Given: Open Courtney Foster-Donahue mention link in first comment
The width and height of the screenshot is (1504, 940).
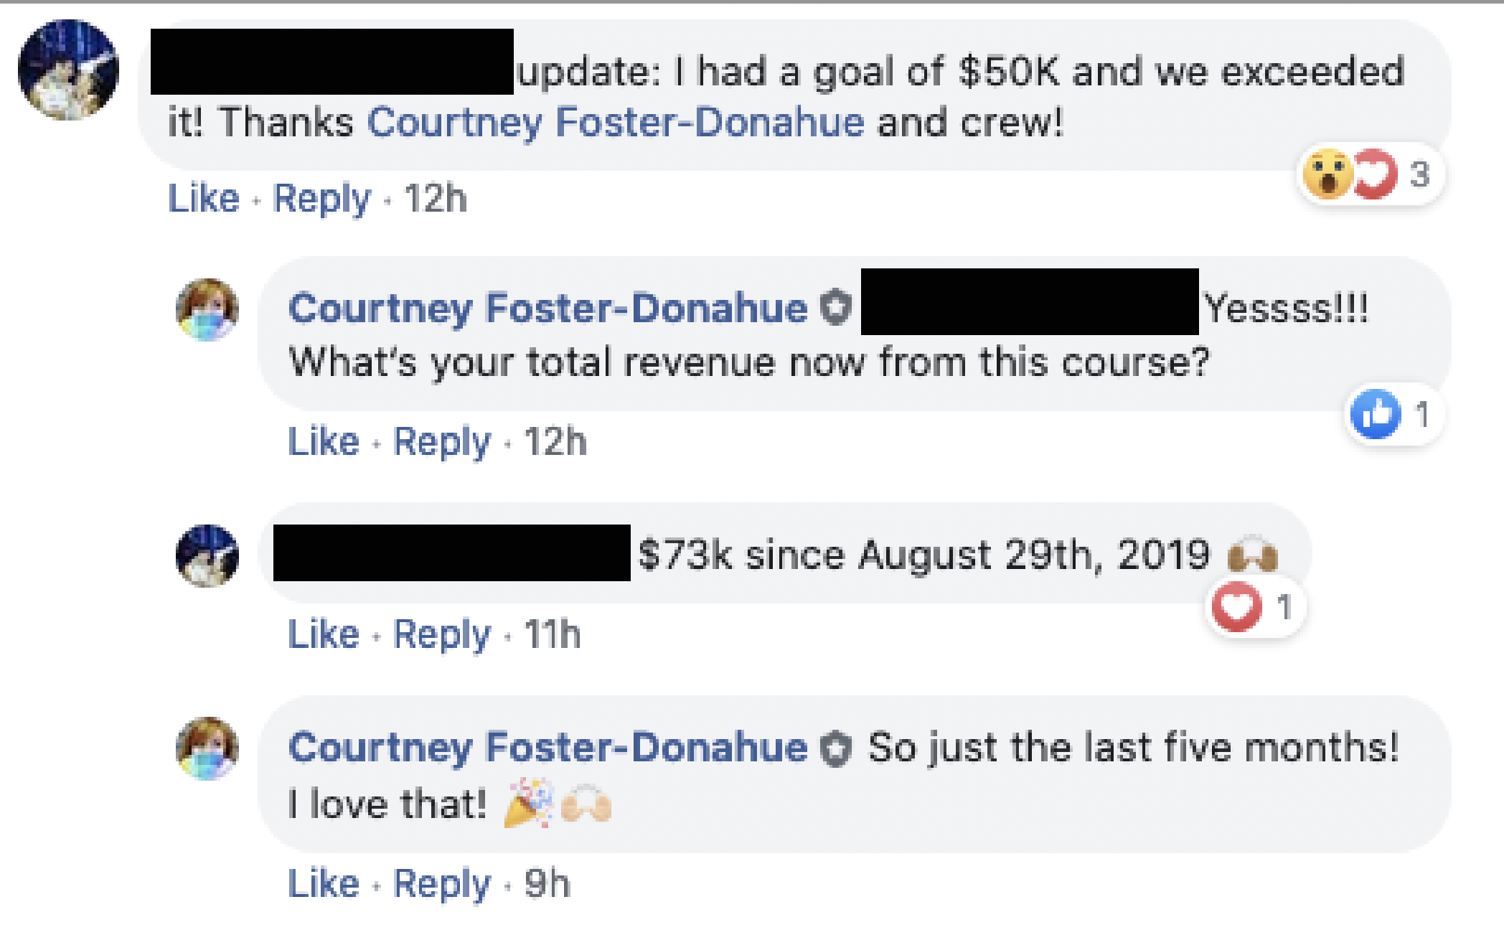Looking at the screenshot, I should (x=616, y=122).
